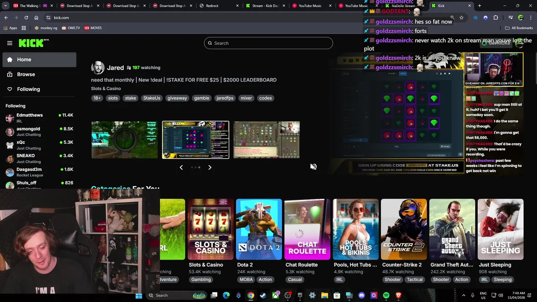Open the Chat Roulette category card
The image size is (537, 302).
307,229
